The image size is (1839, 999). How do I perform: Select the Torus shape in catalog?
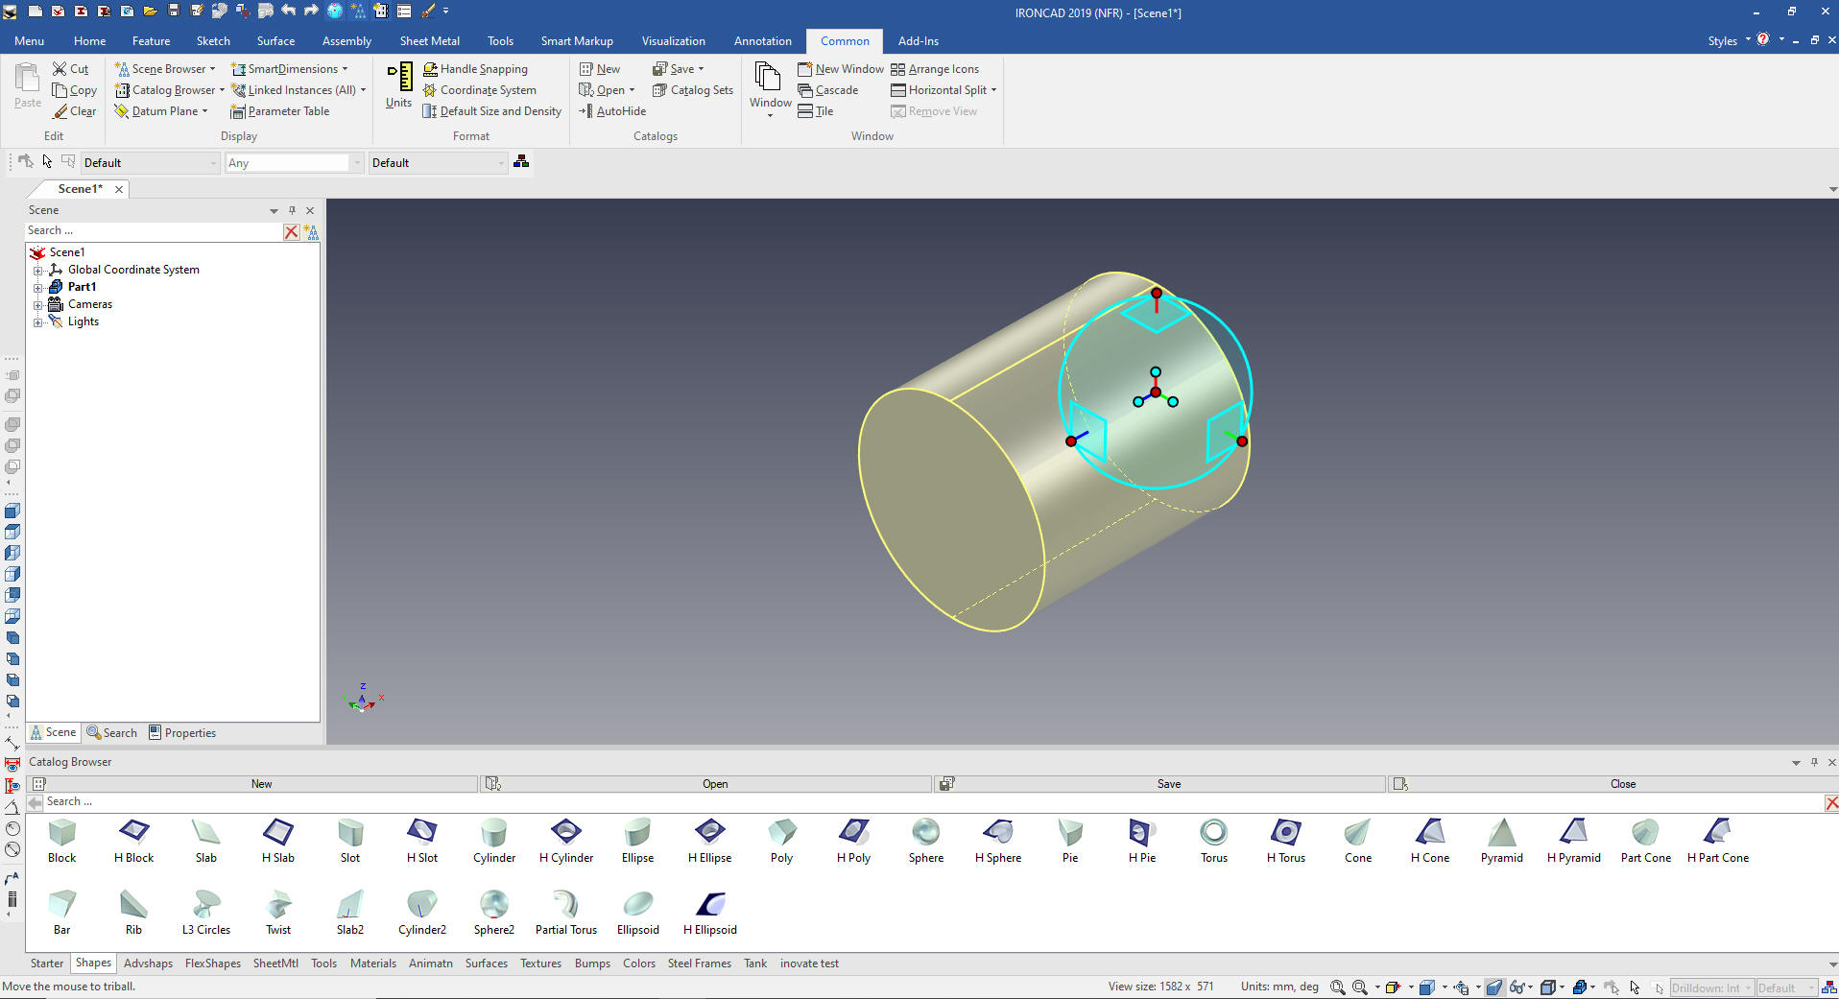coord(1213,832)
